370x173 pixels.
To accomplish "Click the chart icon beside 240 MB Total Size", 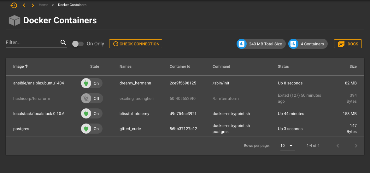I will tap(241, 44).
